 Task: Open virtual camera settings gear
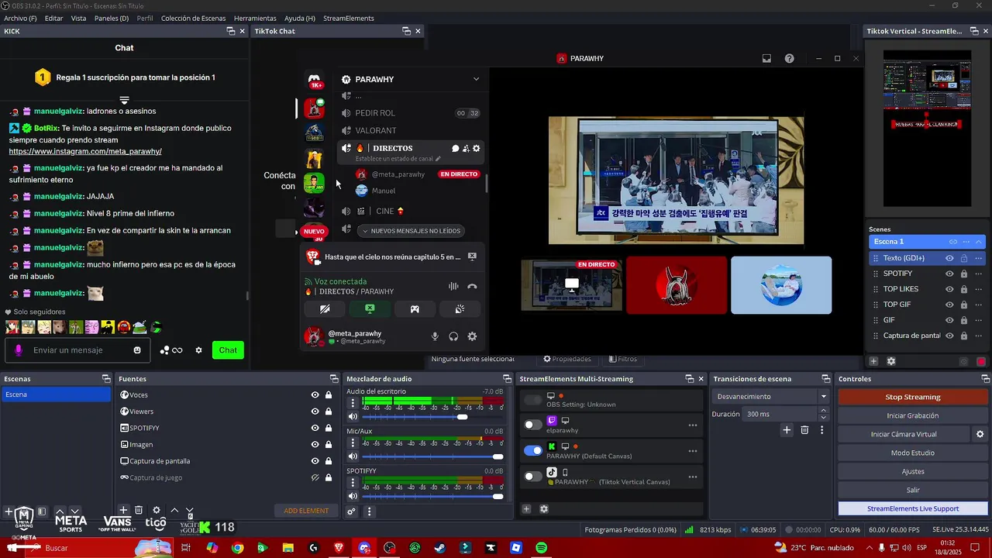tap(980, 435)
